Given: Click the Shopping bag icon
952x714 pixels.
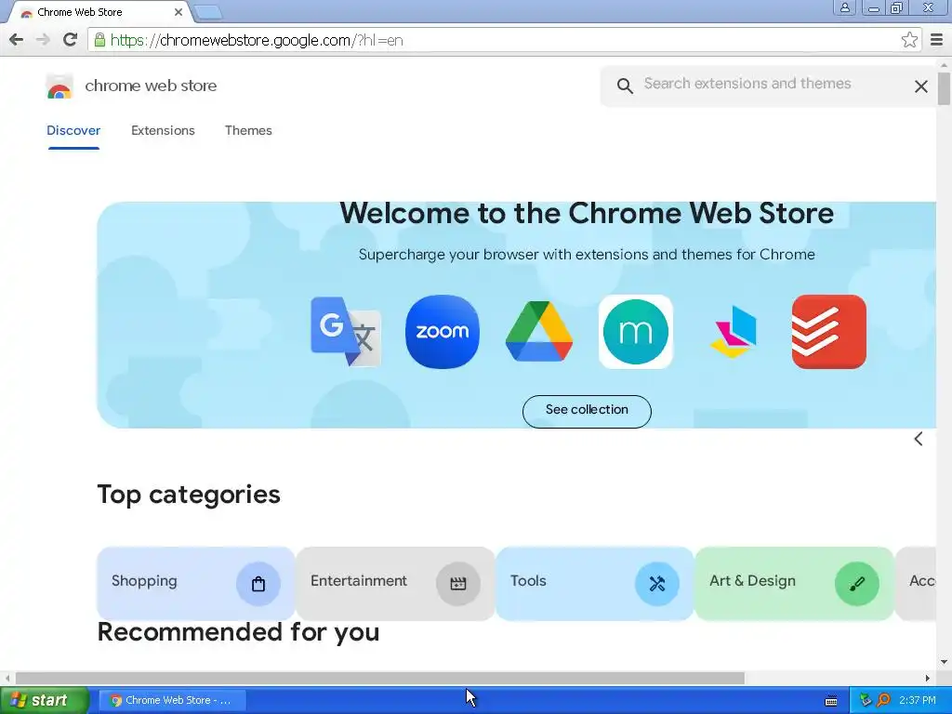Looking at the screenshot, I should 258,584.
